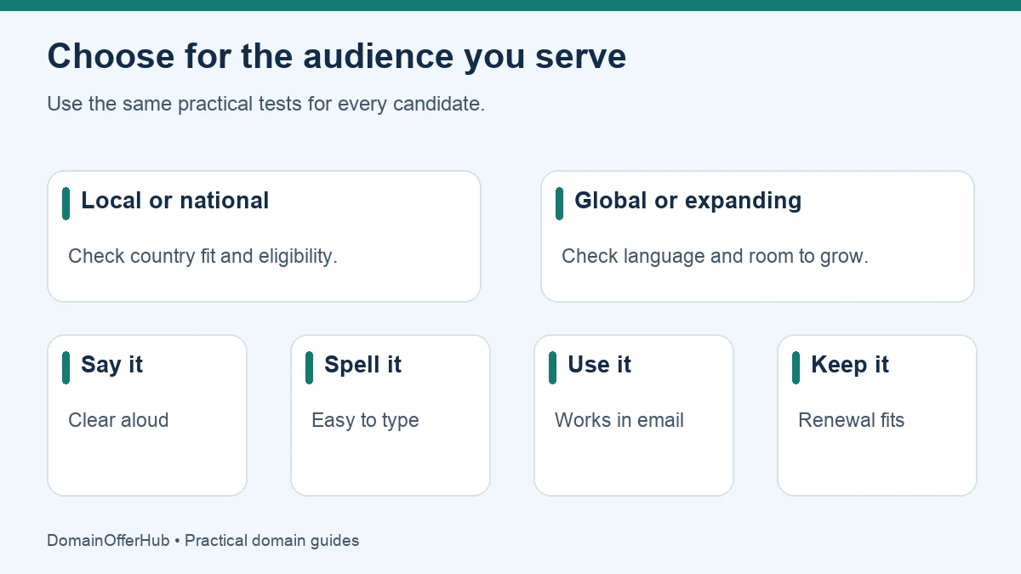Click the 'Clear aloud' text
The width and height of the screenshot is (1021, 574).
pyautogui.click(x=118, y=420)
